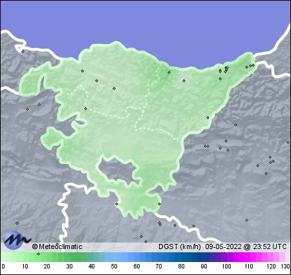
Task: Click the gray enclave inside the green region
Action: tap(118, 171)
